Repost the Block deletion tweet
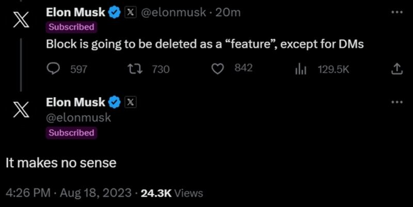 coord(135,69)
